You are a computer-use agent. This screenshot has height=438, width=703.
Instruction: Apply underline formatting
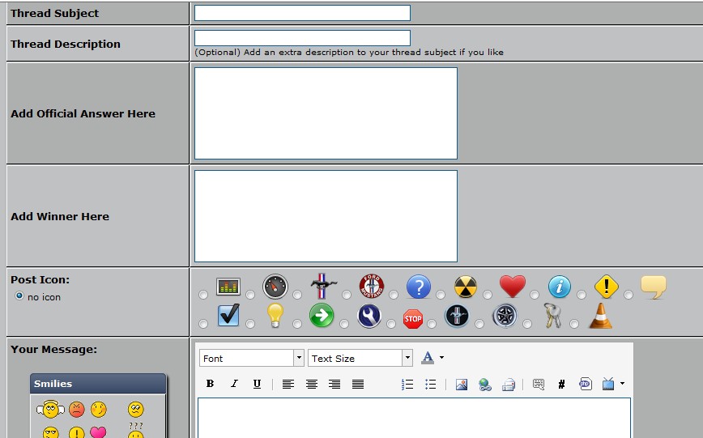[257, 384]
